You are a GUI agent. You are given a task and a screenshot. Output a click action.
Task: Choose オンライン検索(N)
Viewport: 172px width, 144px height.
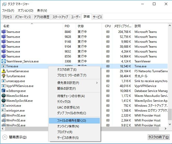(74, 126)
